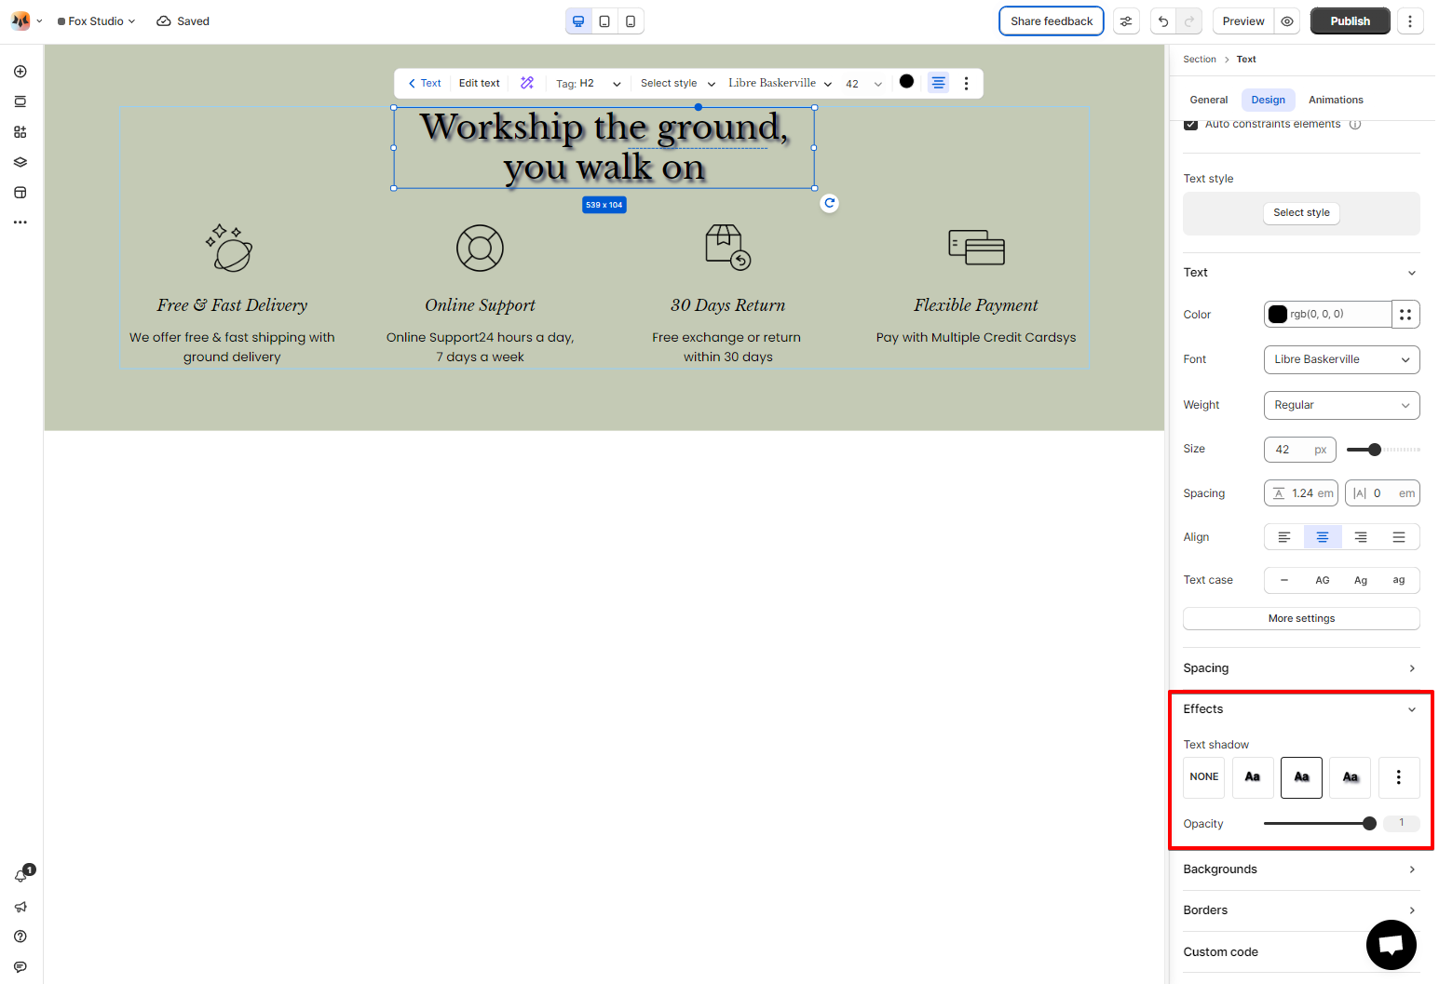Viewport: 1439px width, 984px height.
Task: Open text shadow more options
Action: click(1398, 777)
